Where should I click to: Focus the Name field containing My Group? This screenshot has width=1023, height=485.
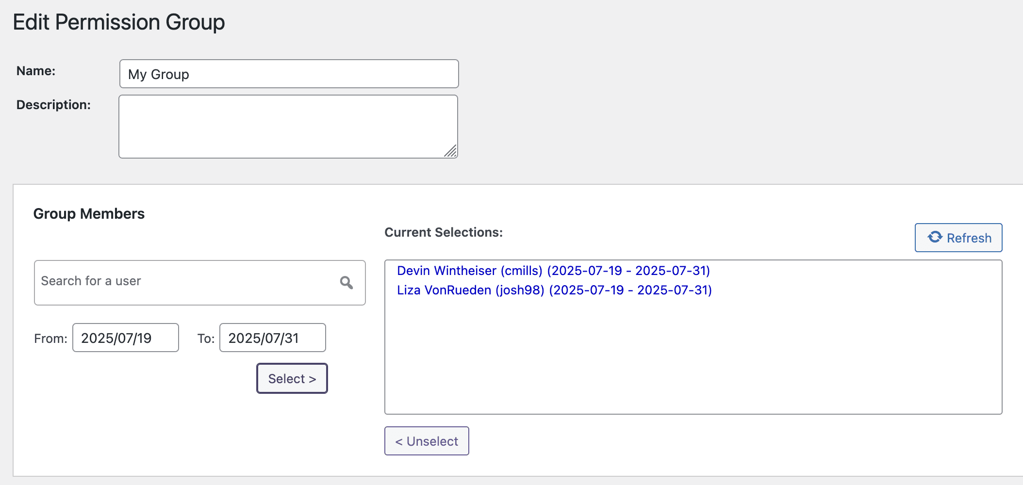tap(289, 74)
